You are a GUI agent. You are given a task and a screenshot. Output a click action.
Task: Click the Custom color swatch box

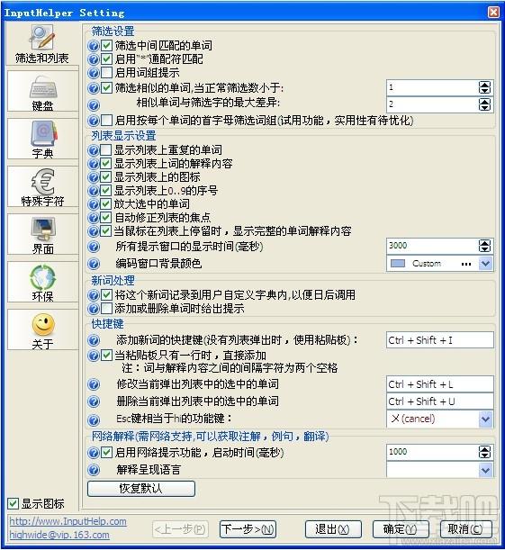[398, 264]
